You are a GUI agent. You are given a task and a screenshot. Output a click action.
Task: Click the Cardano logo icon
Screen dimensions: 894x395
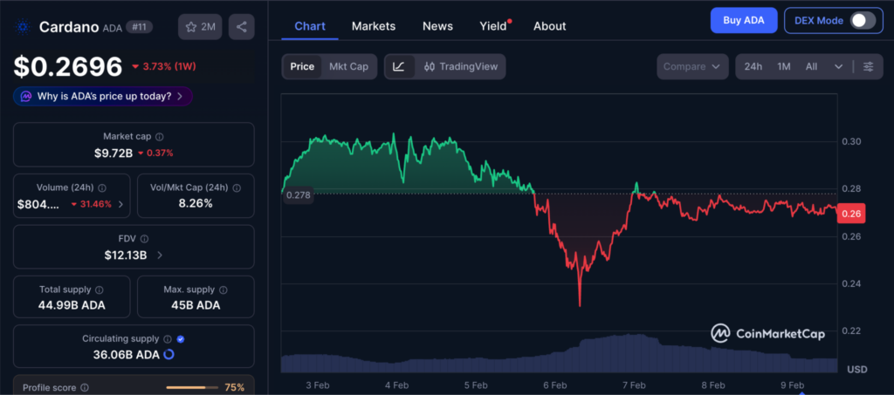pos(22,27)
